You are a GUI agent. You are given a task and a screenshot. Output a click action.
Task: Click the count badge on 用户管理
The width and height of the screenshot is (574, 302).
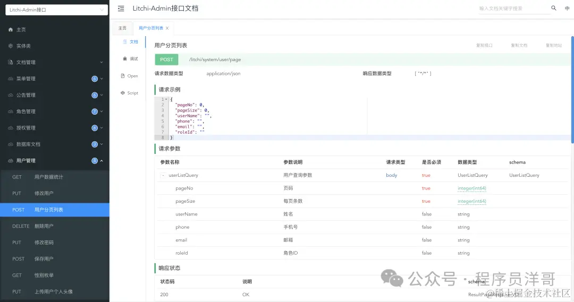pyautogui.click(x=95, y=160)
